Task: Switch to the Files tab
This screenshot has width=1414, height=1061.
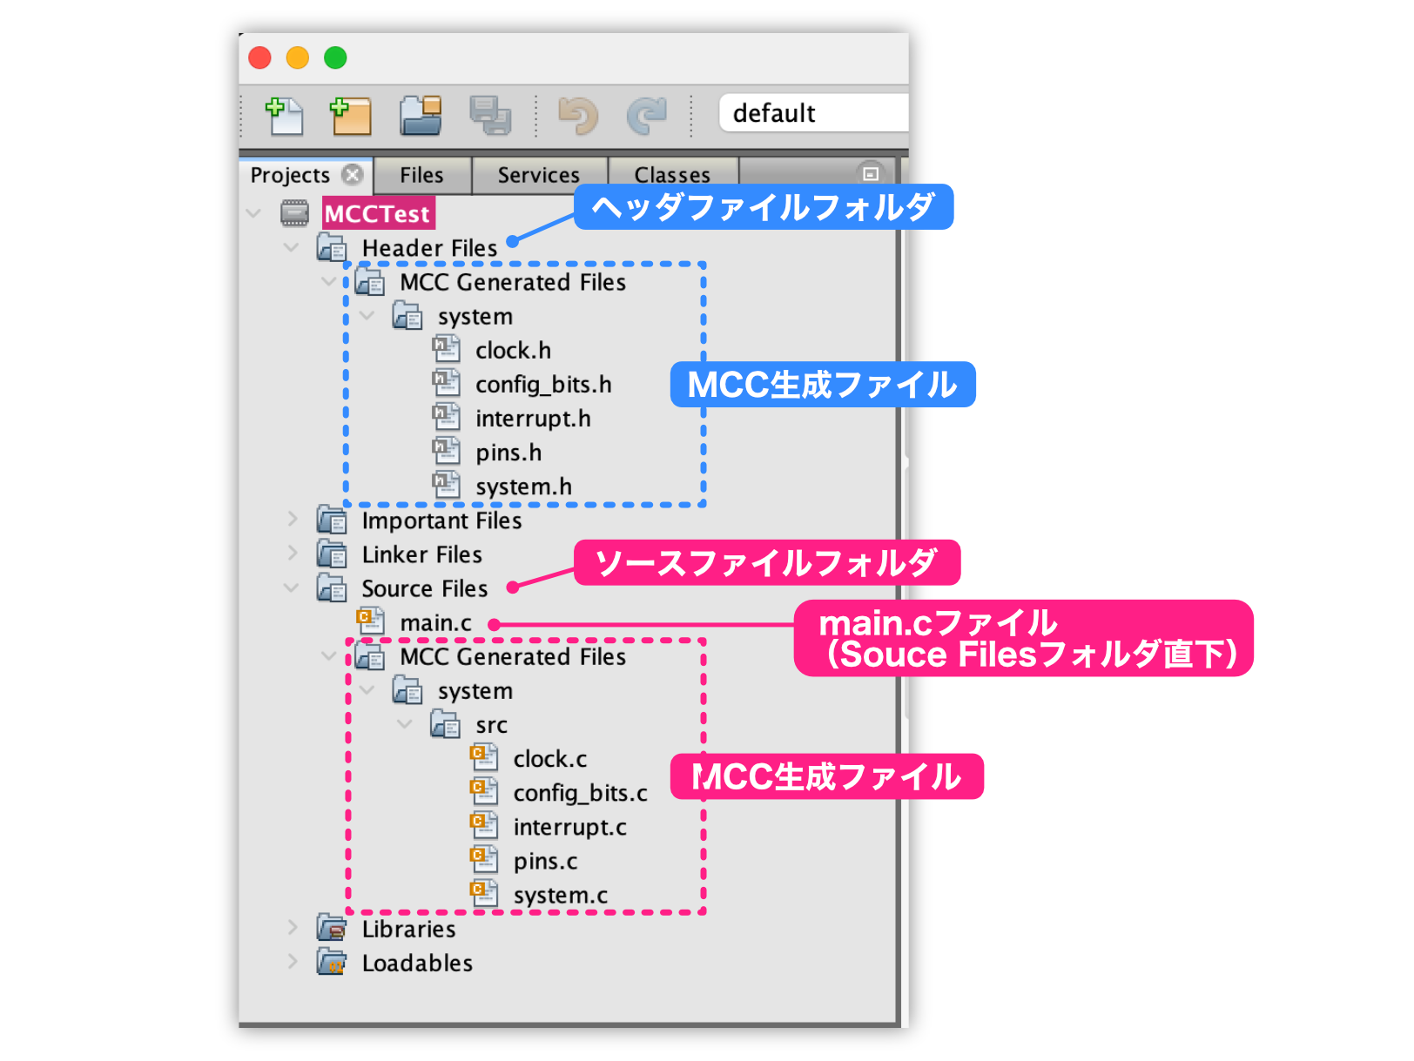Action: tap(421, 174)
